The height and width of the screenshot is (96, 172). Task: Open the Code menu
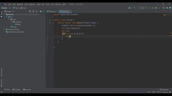pyautogui.click(x=26, y=4)
